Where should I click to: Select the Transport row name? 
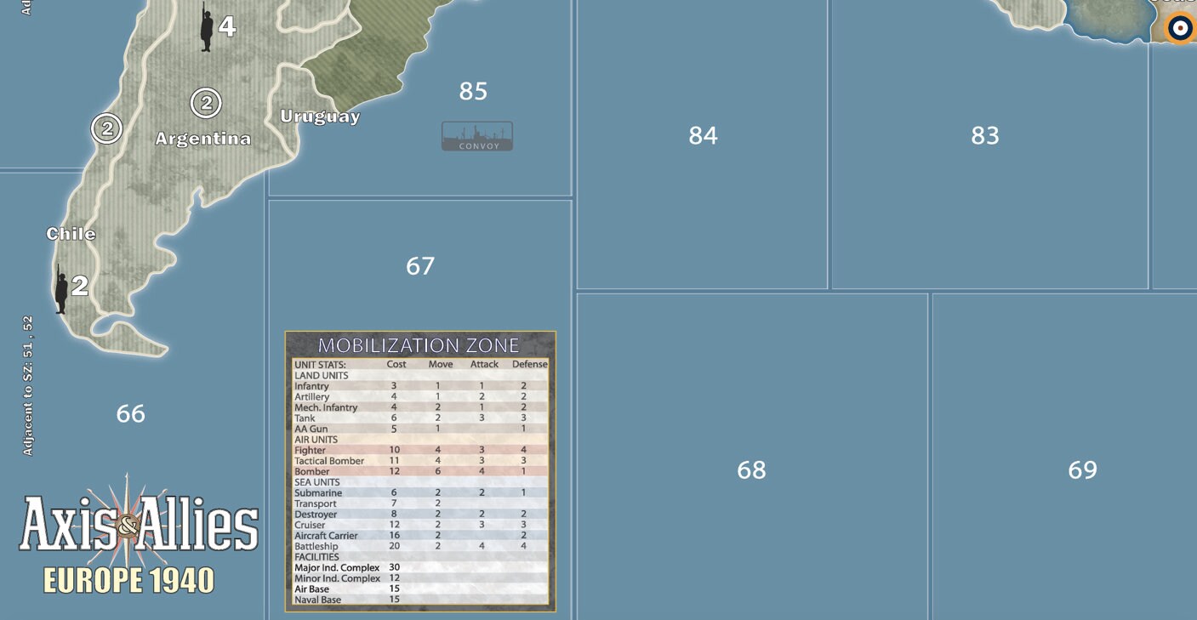click(x=316, y=504)
